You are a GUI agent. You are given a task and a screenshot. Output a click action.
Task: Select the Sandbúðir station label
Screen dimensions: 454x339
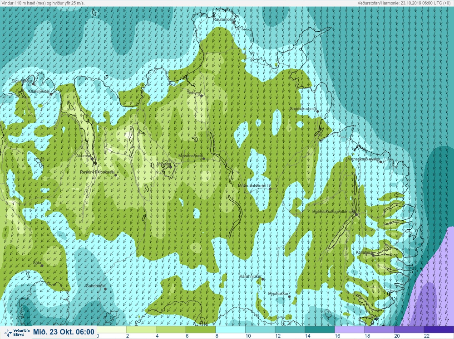click(x=95, y=286)
